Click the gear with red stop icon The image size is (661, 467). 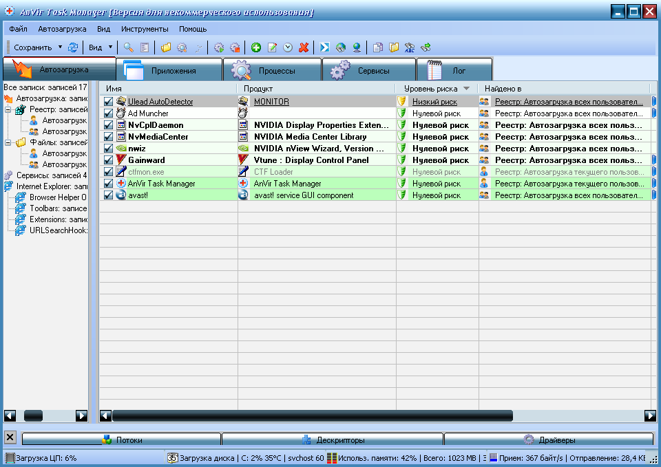click(235, 47)
